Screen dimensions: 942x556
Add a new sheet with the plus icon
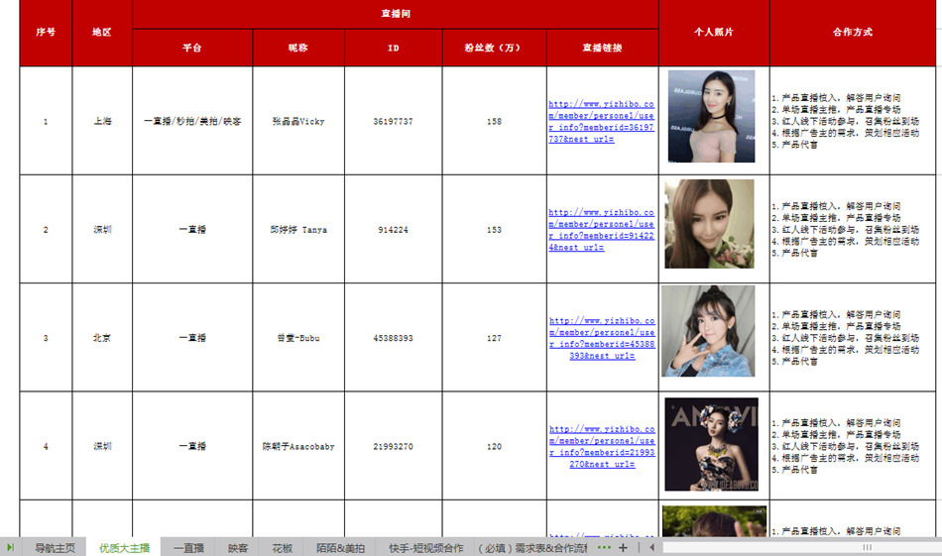click(623, 547)
